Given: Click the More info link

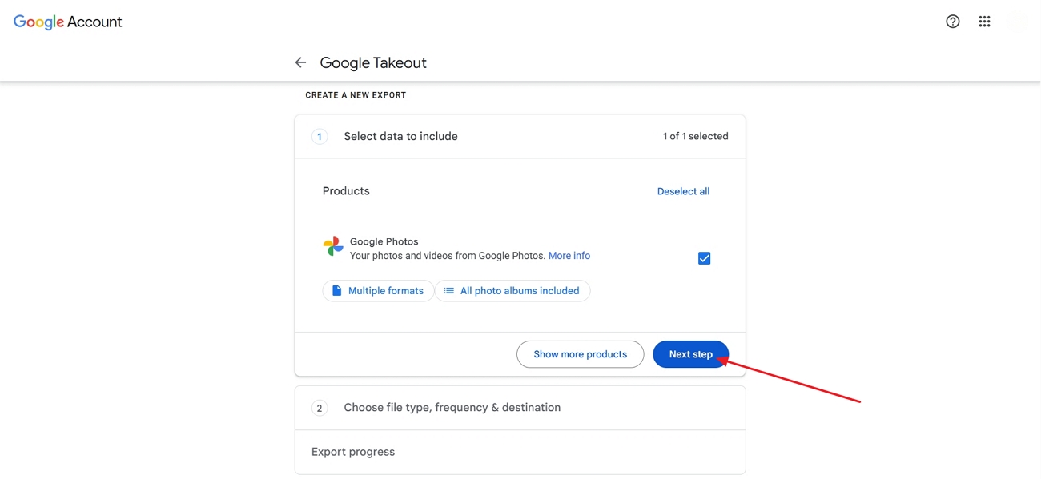Looking at the screenshot, I should 569,255.
